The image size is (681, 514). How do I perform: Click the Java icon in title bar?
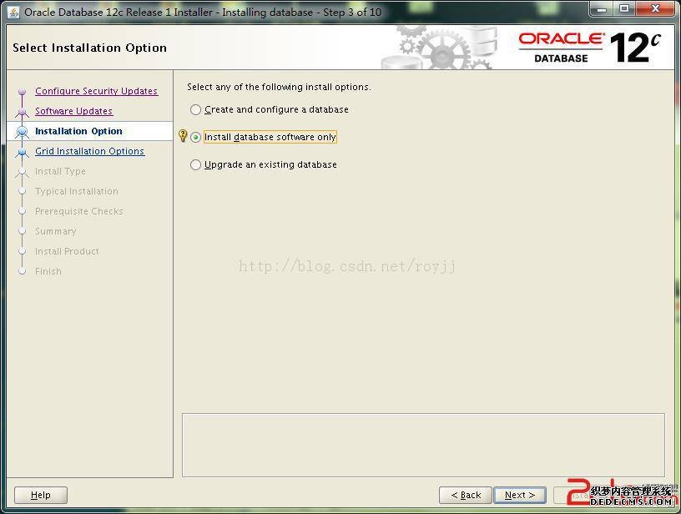13,12
